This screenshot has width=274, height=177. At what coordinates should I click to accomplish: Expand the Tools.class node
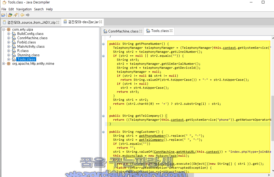9,59
